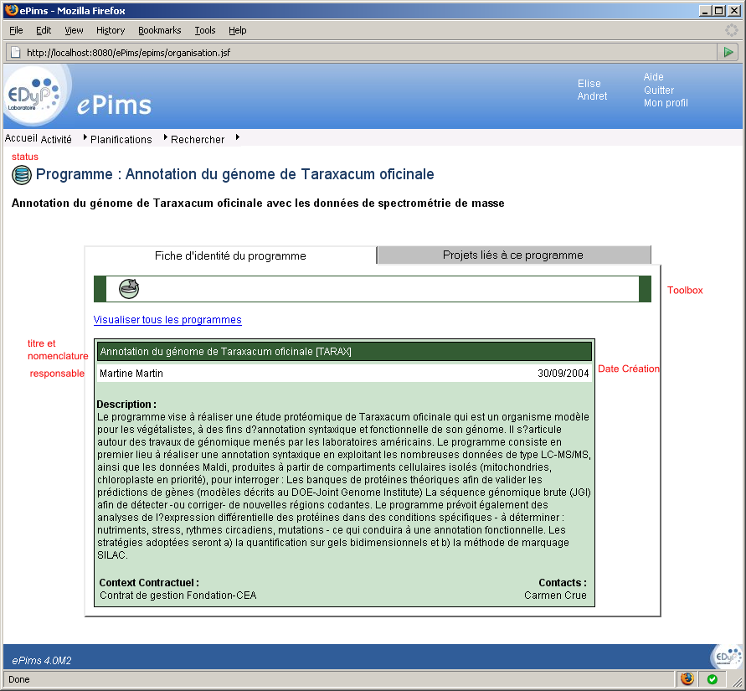Select the program status globe icon
This screenshot has width=746, height=691.
21,175
